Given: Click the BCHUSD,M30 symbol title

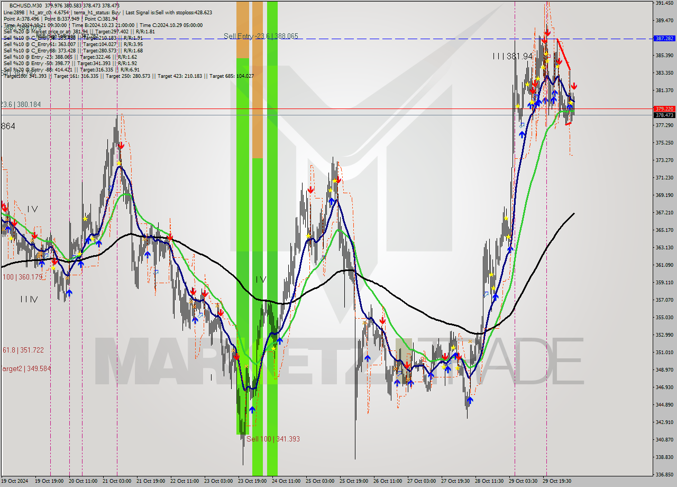Looking at the screenshot, I should point(25,5).
